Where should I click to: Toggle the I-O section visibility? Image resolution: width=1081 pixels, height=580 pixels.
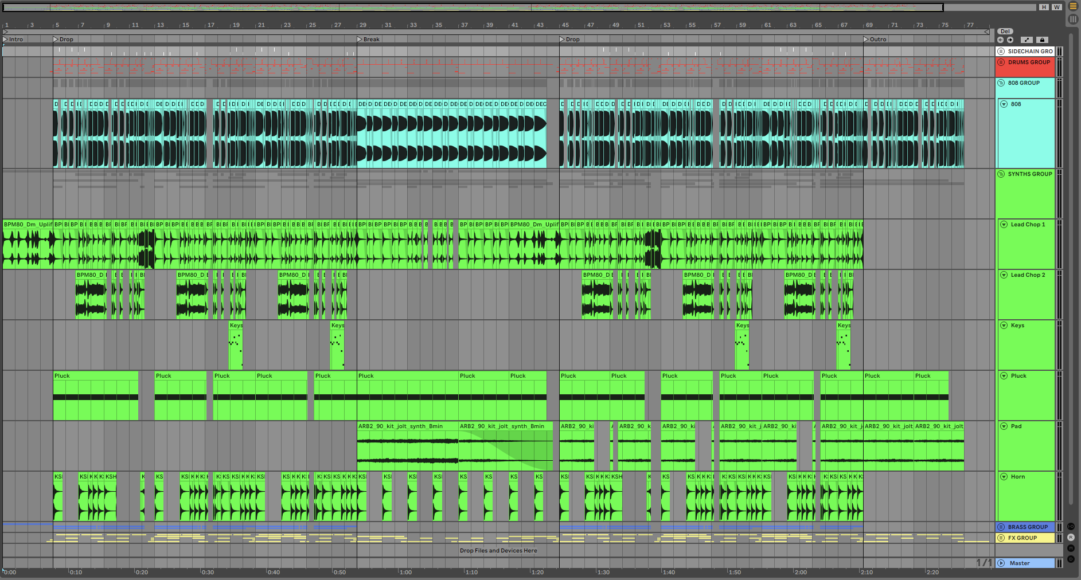(x=1071, y=527)
